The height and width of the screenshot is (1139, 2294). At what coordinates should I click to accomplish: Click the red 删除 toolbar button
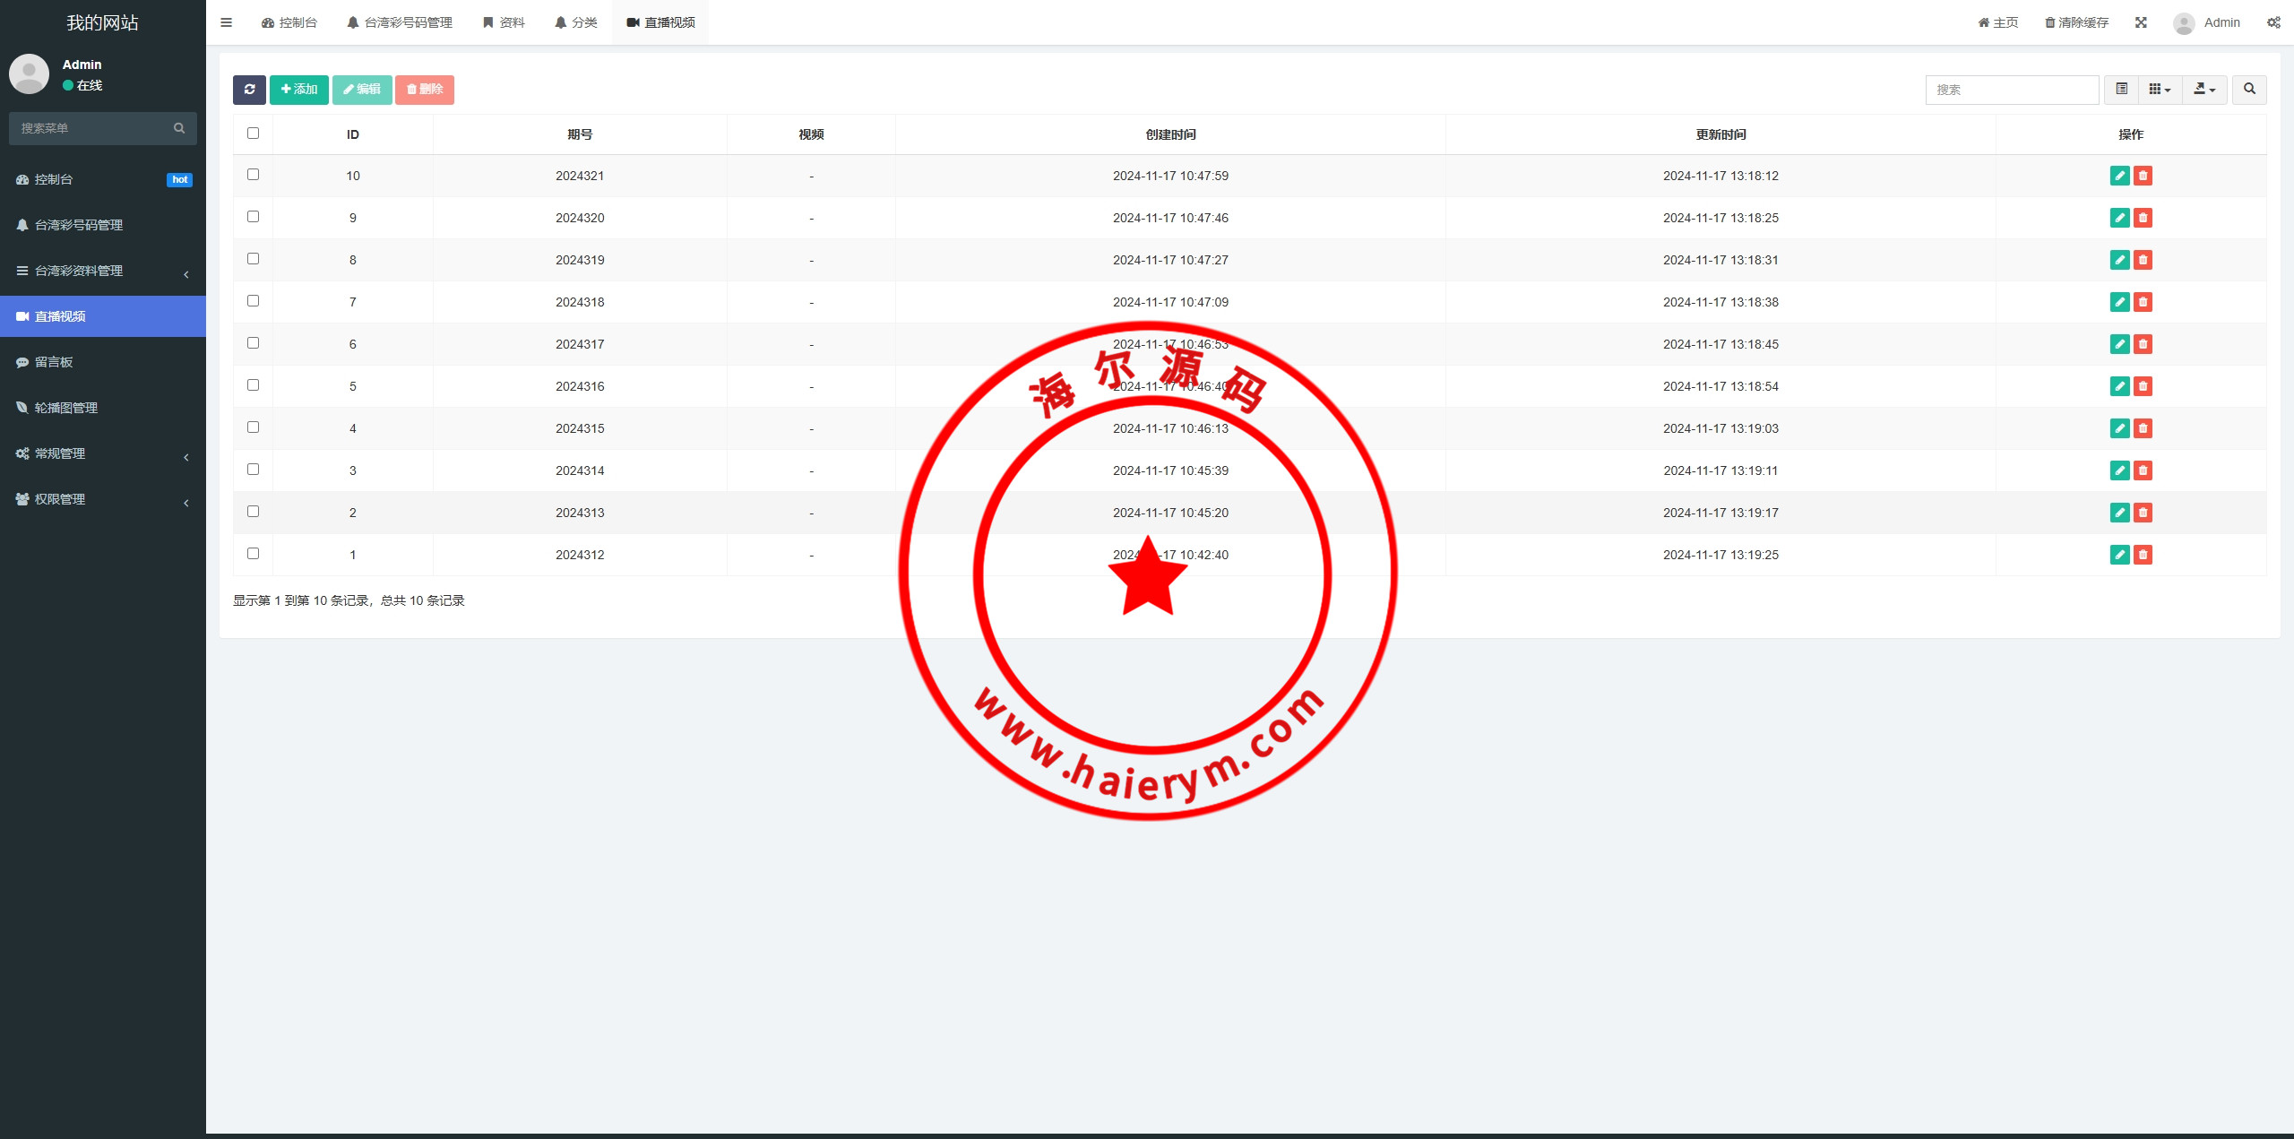[x=425, y=90]
